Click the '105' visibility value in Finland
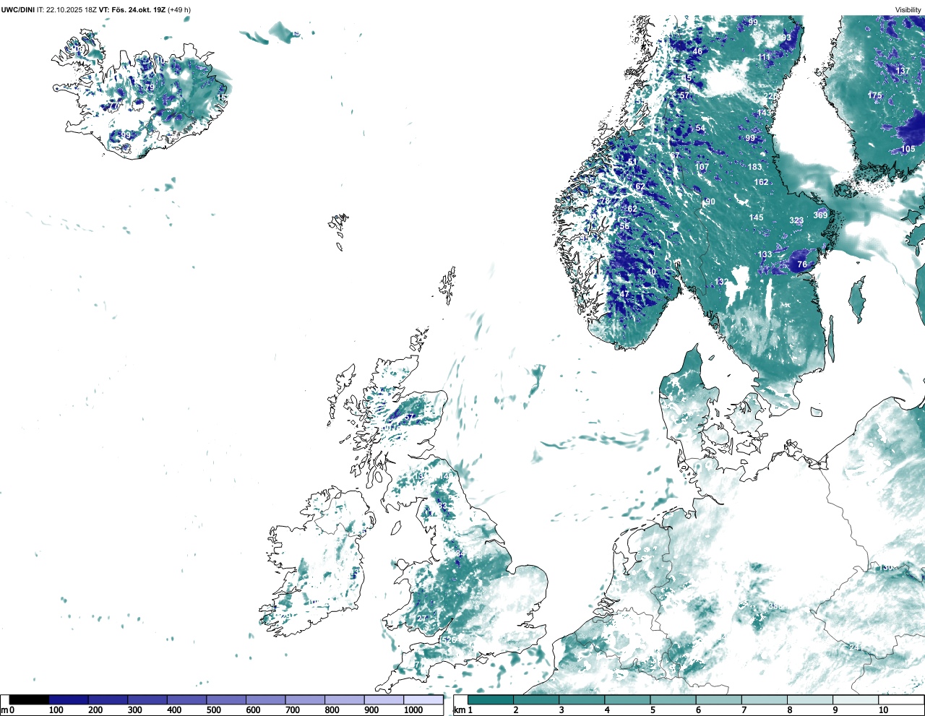This screenshot has width=925, height=716. point(908,149)
